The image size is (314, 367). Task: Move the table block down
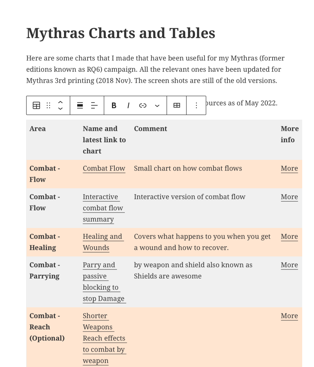60,109
